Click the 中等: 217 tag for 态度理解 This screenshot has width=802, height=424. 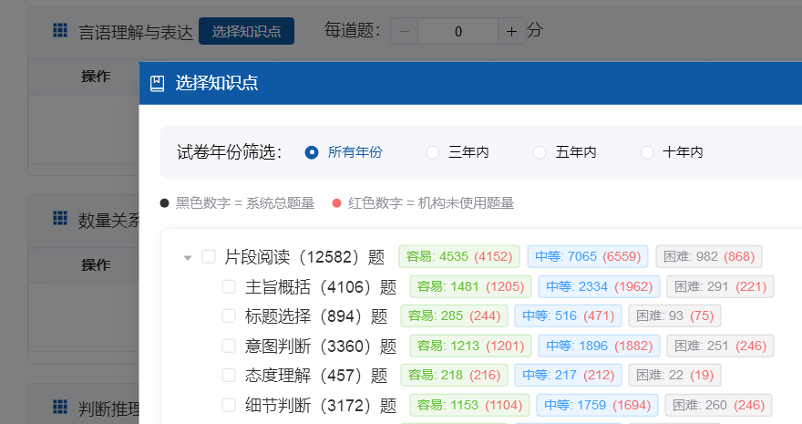(569, 375)
